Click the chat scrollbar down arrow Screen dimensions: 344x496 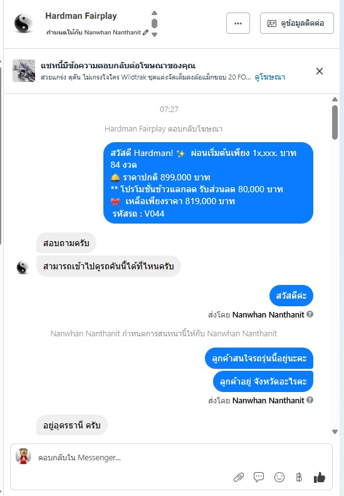(x=335, y=431)
